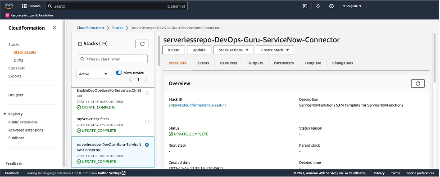The width and height of the screenshot is (440, 177).
Task: Switch to the Parameters tab
Action: pos(284,63)
